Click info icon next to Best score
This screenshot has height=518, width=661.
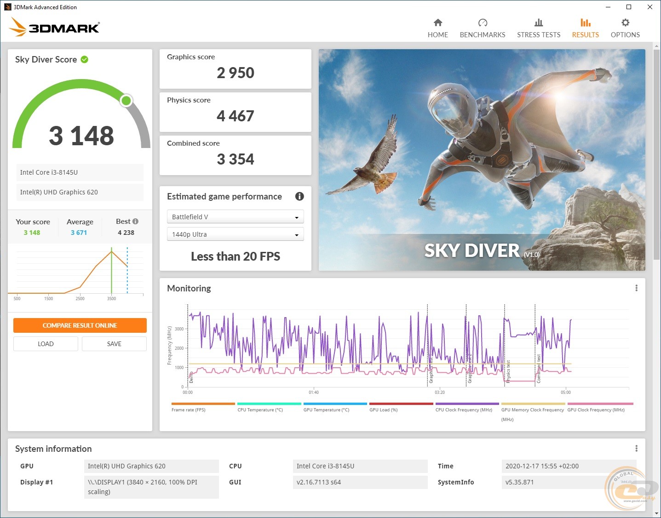pos(135,221)
